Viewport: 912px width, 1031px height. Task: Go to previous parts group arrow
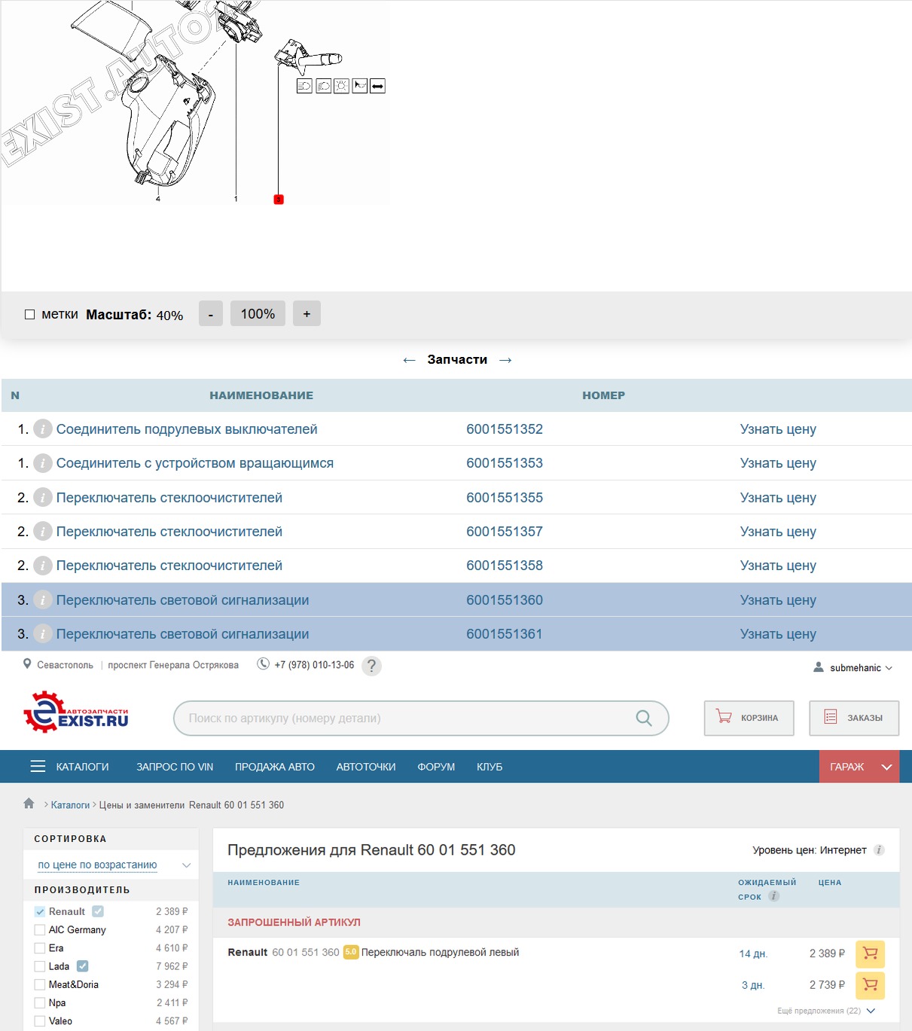click(409, 360)
